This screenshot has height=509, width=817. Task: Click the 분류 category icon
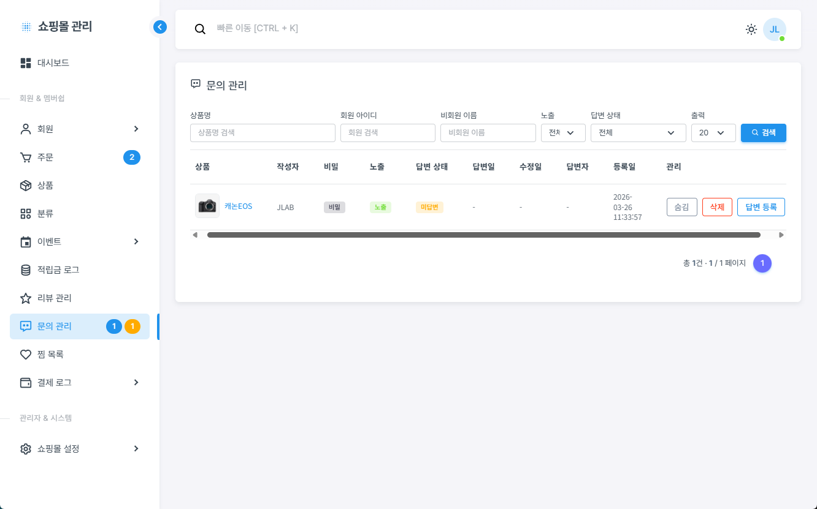coord(26,214)
